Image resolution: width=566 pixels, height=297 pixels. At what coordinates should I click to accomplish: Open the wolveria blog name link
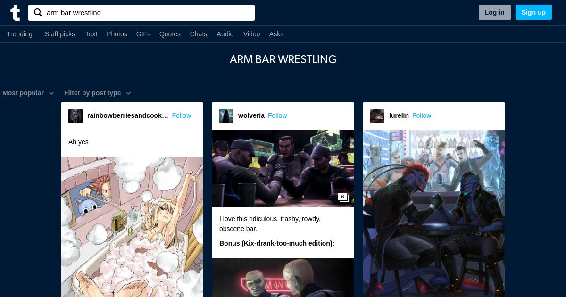coord(251,115)
